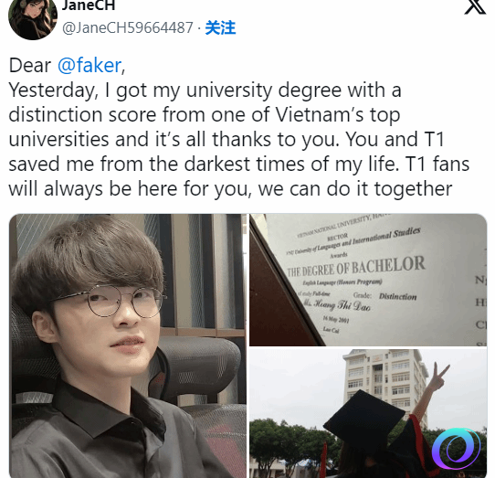The width and height of the screenshot is (495, 478).
Task: Click the @JaneCH59664487 handle
Action: 128,27
